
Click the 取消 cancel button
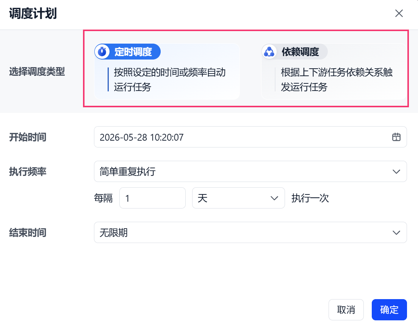click(x=346, y=310)
